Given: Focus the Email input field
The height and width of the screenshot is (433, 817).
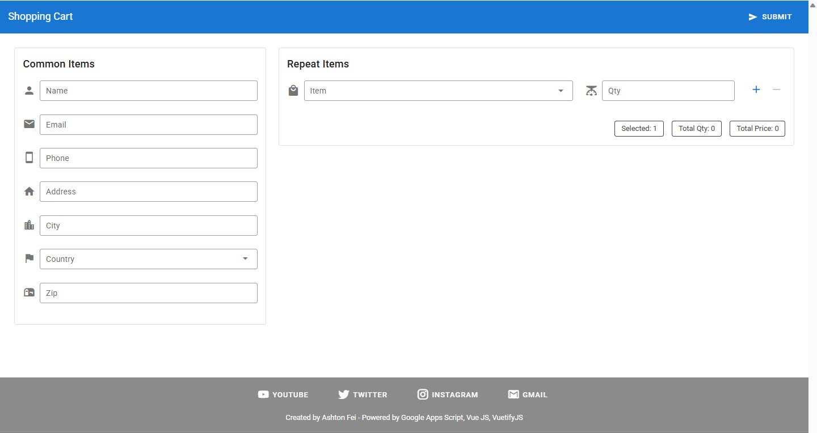Looking at the screenshot, I should point(149,125).
